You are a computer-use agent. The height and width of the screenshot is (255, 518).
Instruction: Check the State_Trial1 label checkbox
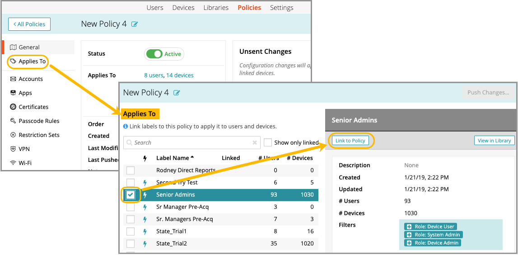(x=131, y=231)
